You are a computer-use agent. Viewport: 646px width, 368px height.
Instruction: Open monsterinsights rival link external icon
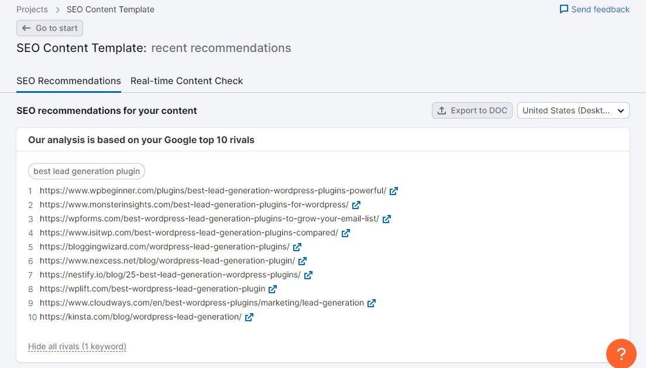(x=356, y=205)
